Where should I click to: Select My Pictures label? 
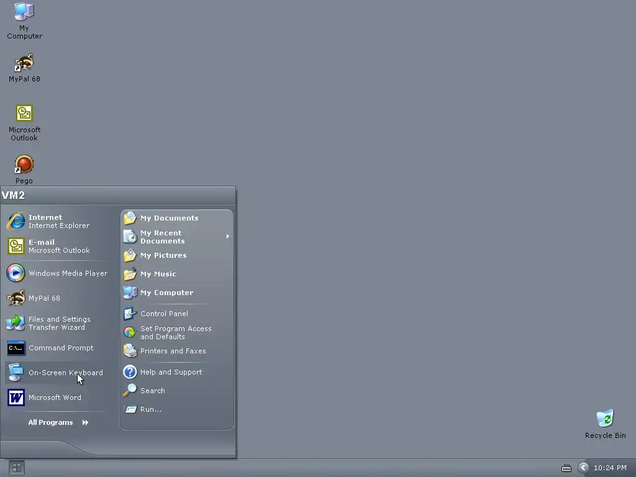163,255
